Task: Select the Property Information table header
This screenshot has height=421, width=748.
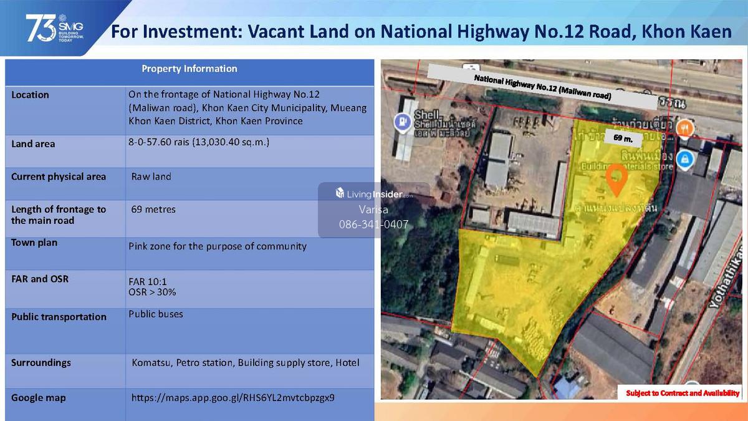Action: pyautogui.click(x=189, y=69)
